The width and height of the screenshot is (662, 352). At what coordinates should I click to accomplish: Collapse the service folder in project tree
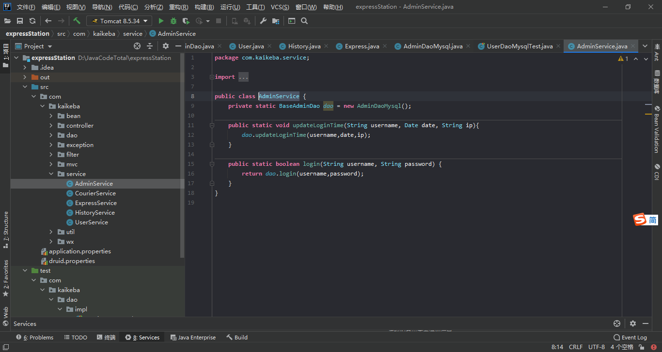click(x=51, y=174)
